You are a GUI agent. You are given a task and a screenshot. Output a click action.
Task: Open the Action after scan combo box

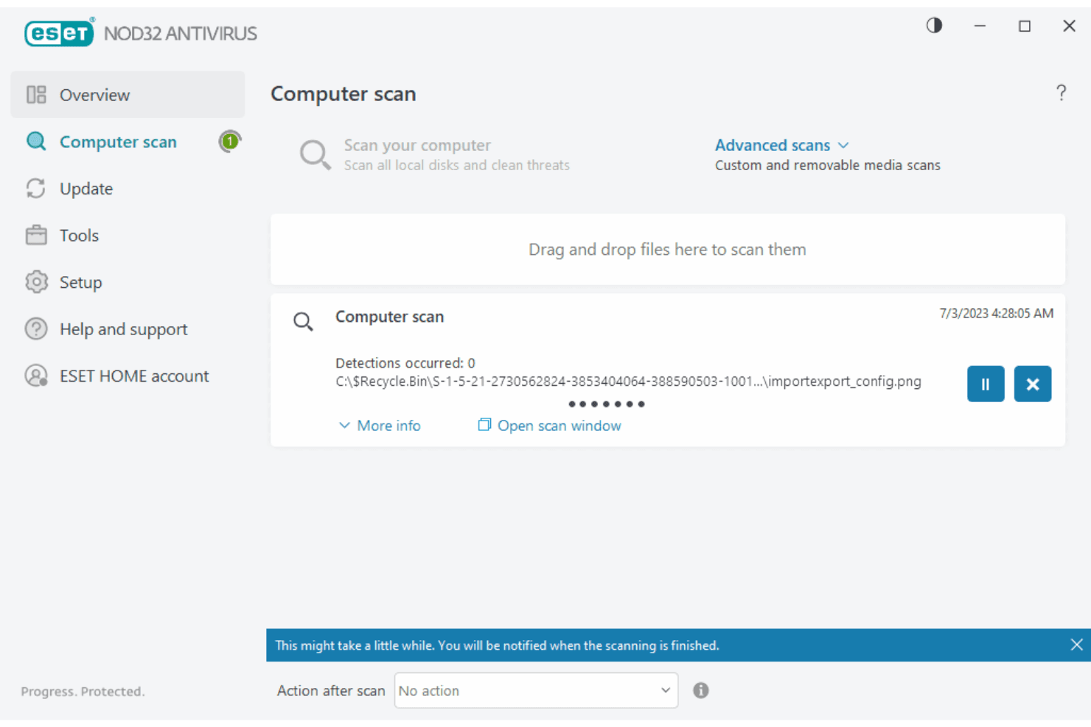pos(536,690)
